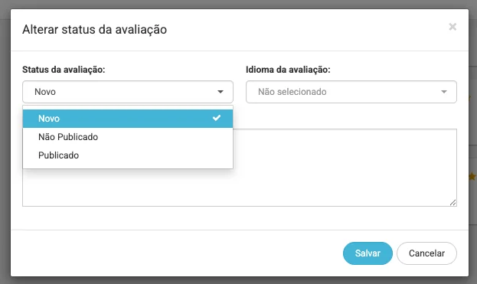Focus the large comment text area
477x284 pixels.
pyautogui.click(x=345, y=168)
